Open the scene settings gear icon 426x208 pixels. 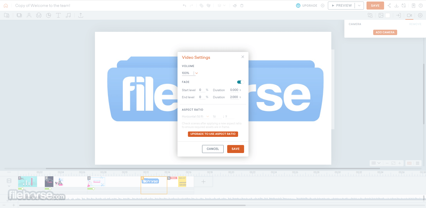pos(420,15)
